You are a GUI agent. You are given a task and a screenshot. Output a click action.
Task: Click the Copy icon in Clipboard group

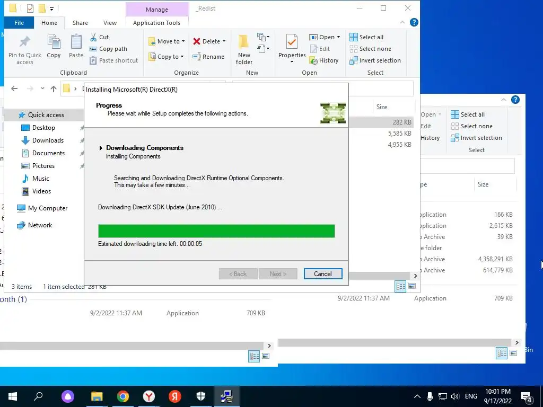tap(54, 47)
